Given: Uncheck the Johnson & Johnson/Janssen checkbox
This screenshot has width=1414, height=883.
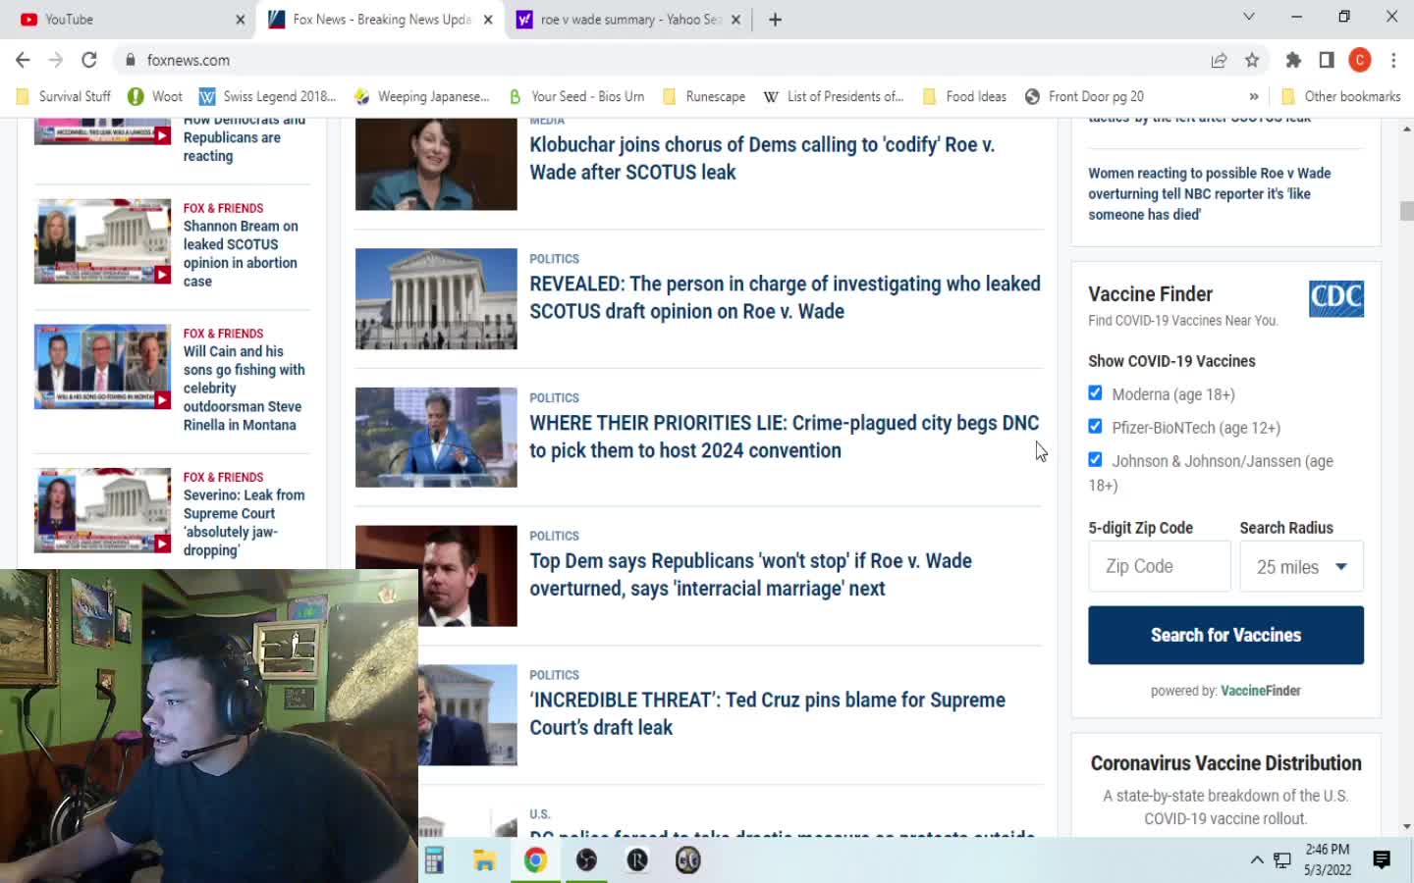Looking at the screenshot, I should pyautogui.click(x=1095, y=460).
